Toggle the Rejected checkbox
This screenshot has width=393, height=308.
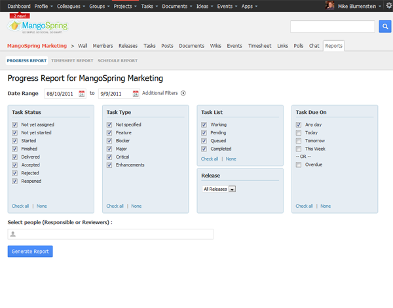[x=15, y=173]
